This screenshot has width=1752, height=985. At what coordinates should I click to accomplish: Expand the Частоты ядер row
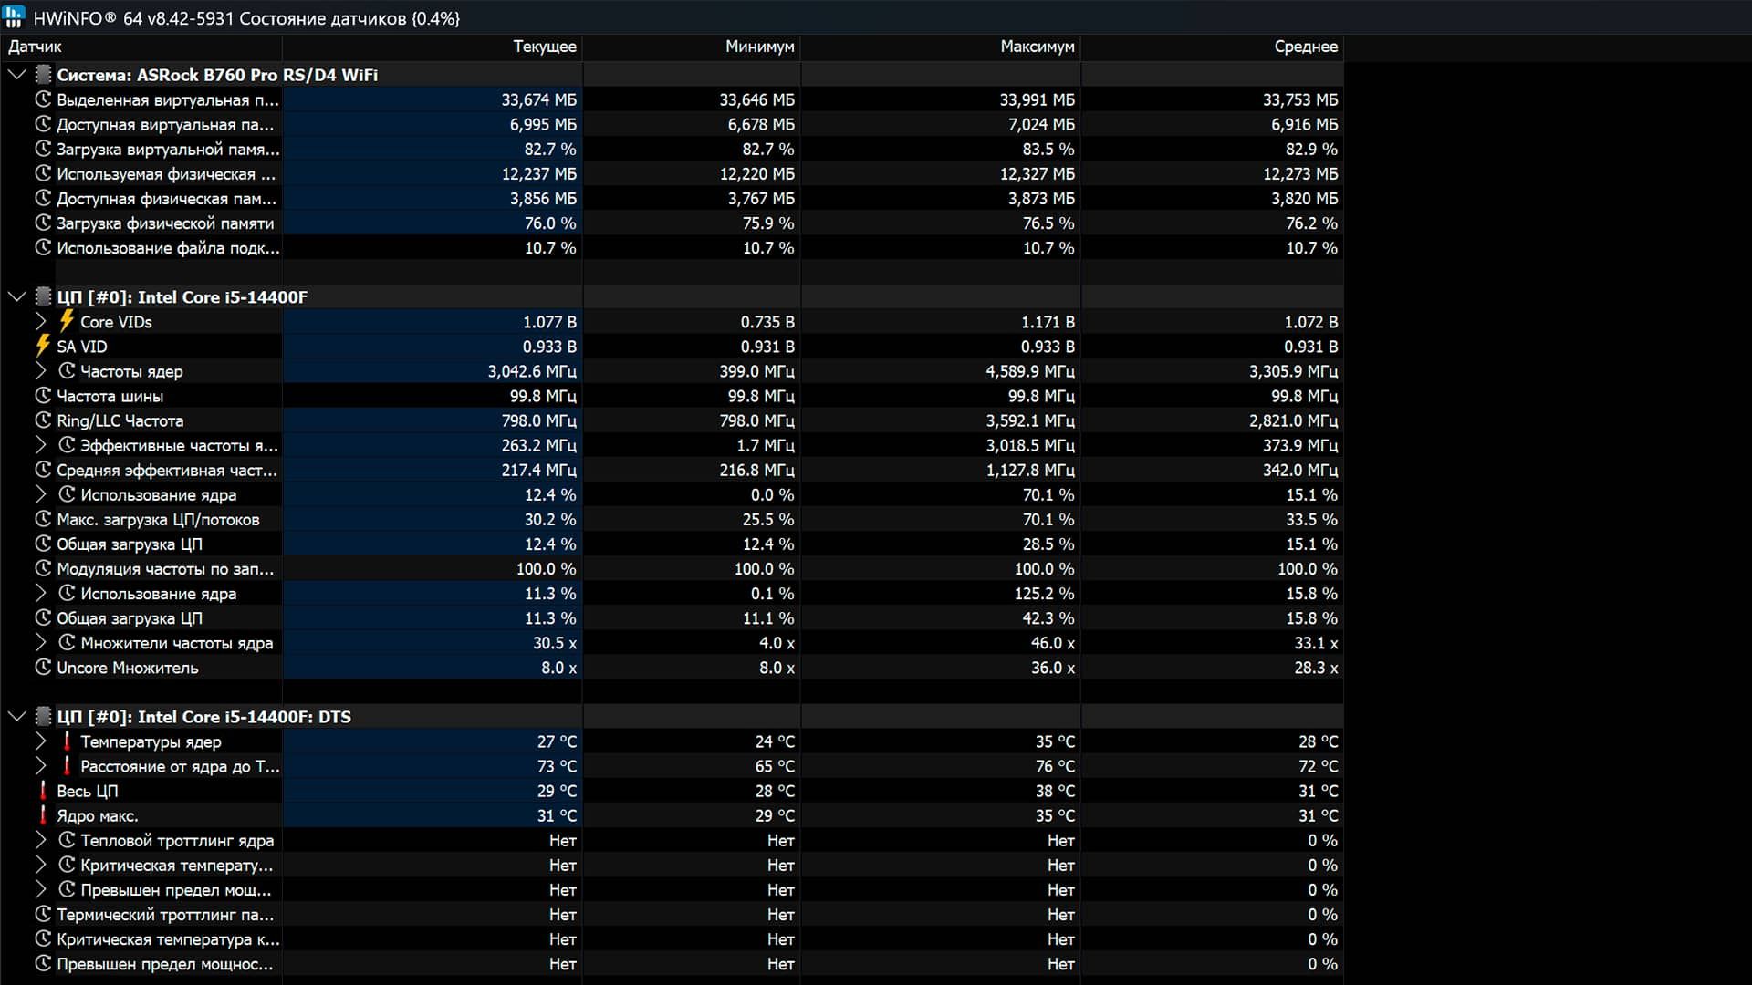click(40, 371)
